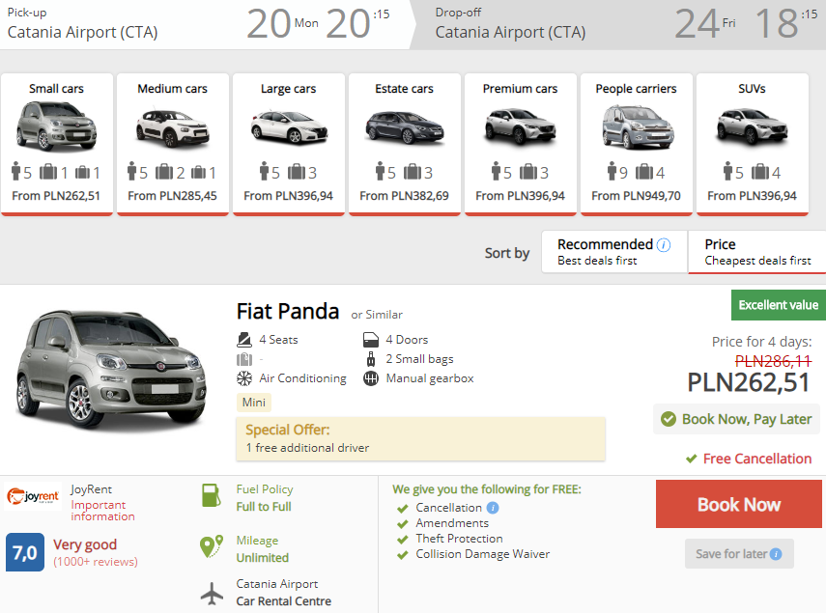Open Very good 1000+ reviews link
The width and height of the screenshot is (826, 613).
[x=96, y=552]
